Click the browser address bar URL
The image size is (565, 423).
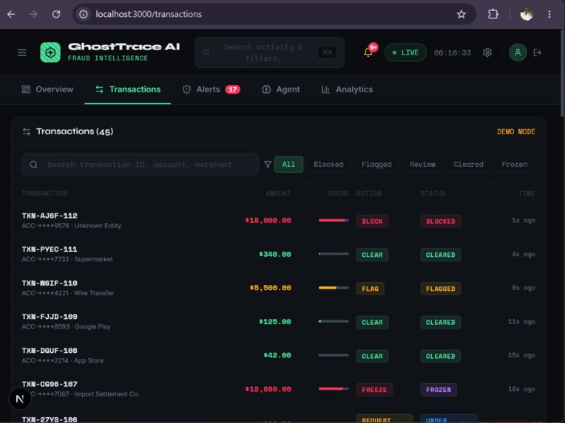[x=149, y=14]
